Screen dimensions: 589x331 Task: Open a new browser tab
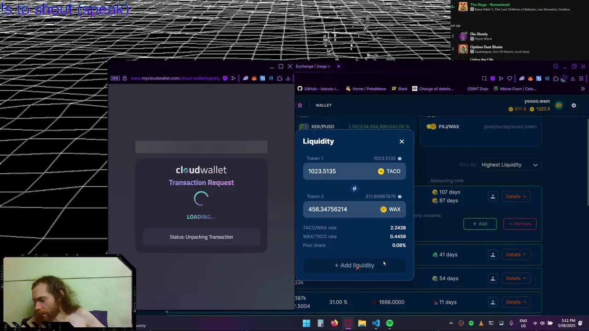click(x=338, y=66)
